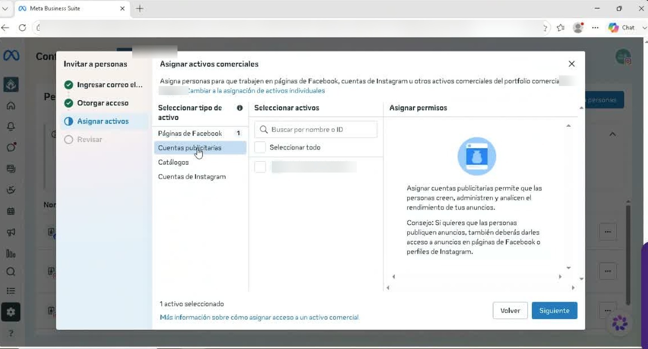Image resolution: width=648 pixels, height=349 pixels.
Task: Open help question mark in sidebar
Action: coord(11,334)
